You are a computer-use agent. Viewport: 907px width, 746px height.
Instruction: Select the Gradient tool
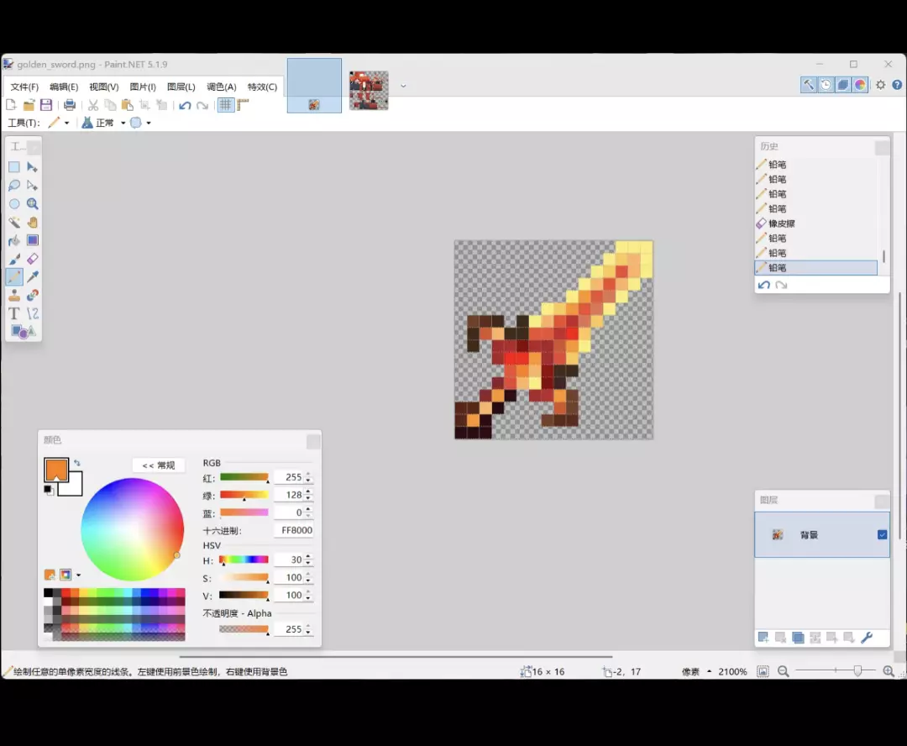point(33,240)
